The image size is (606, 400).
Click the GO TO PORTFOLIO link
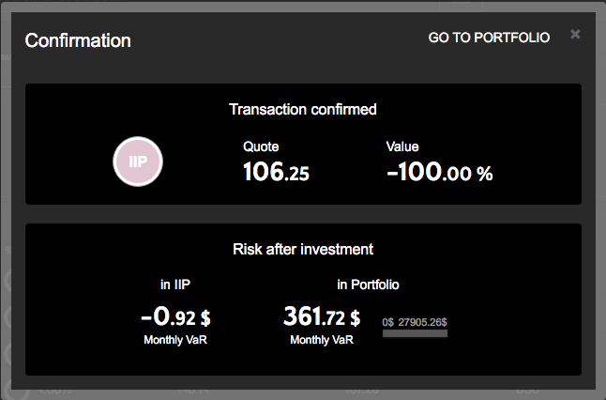point(489,38)
